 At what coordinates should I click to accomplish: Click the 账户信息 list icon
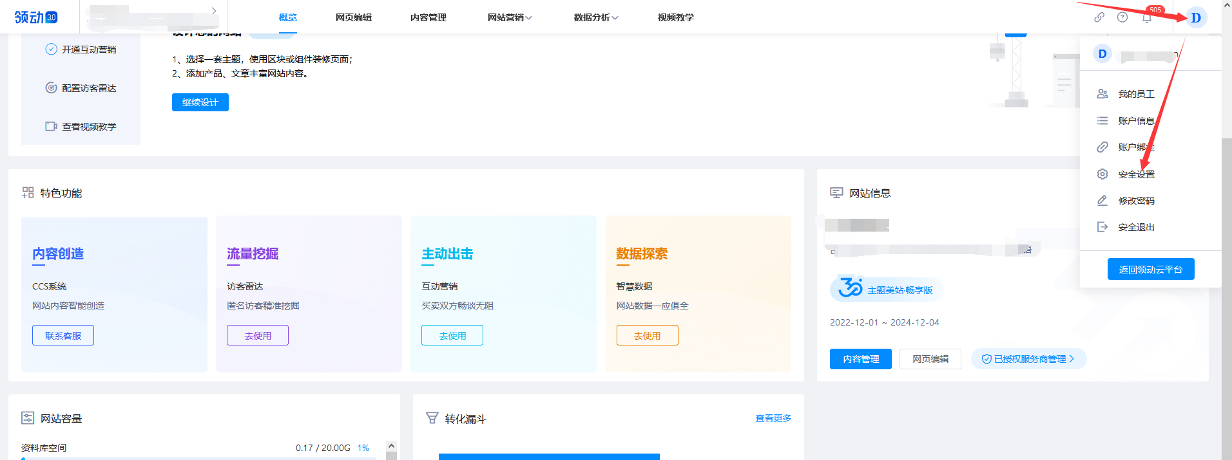tap(1102, 120)
